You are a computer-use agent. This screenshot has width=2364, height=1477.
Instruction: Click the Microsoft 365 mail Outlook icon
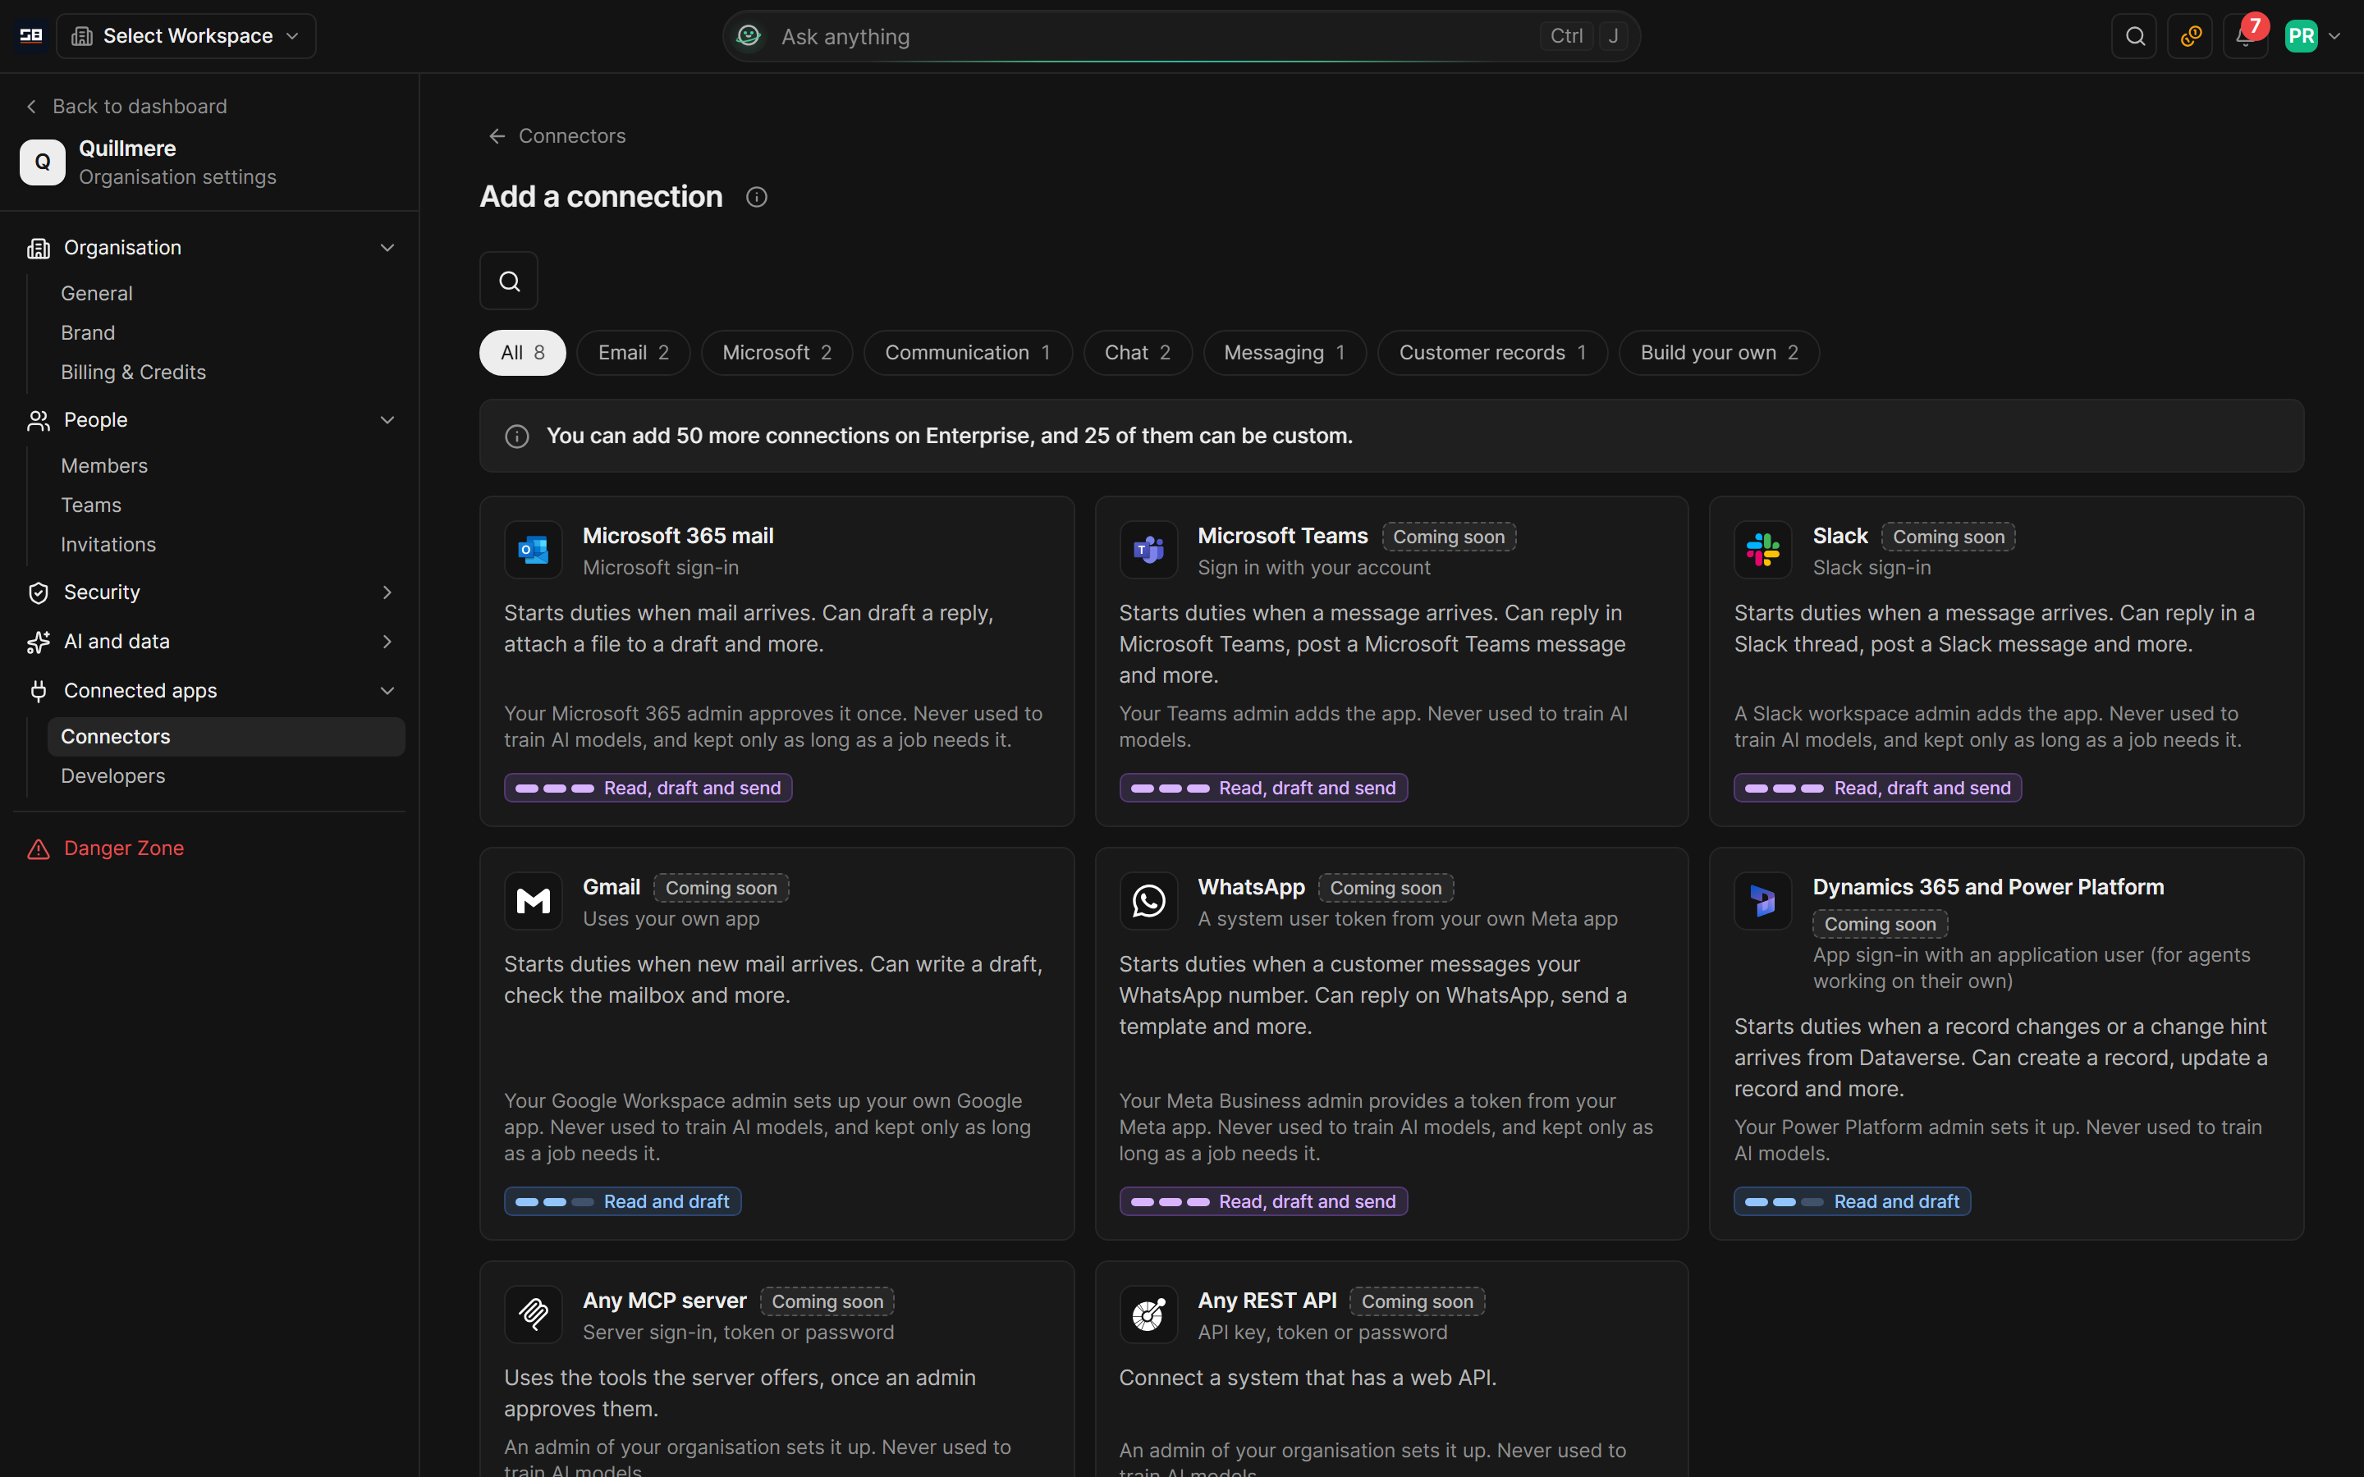pyautogui.click(x=534, y=550)
